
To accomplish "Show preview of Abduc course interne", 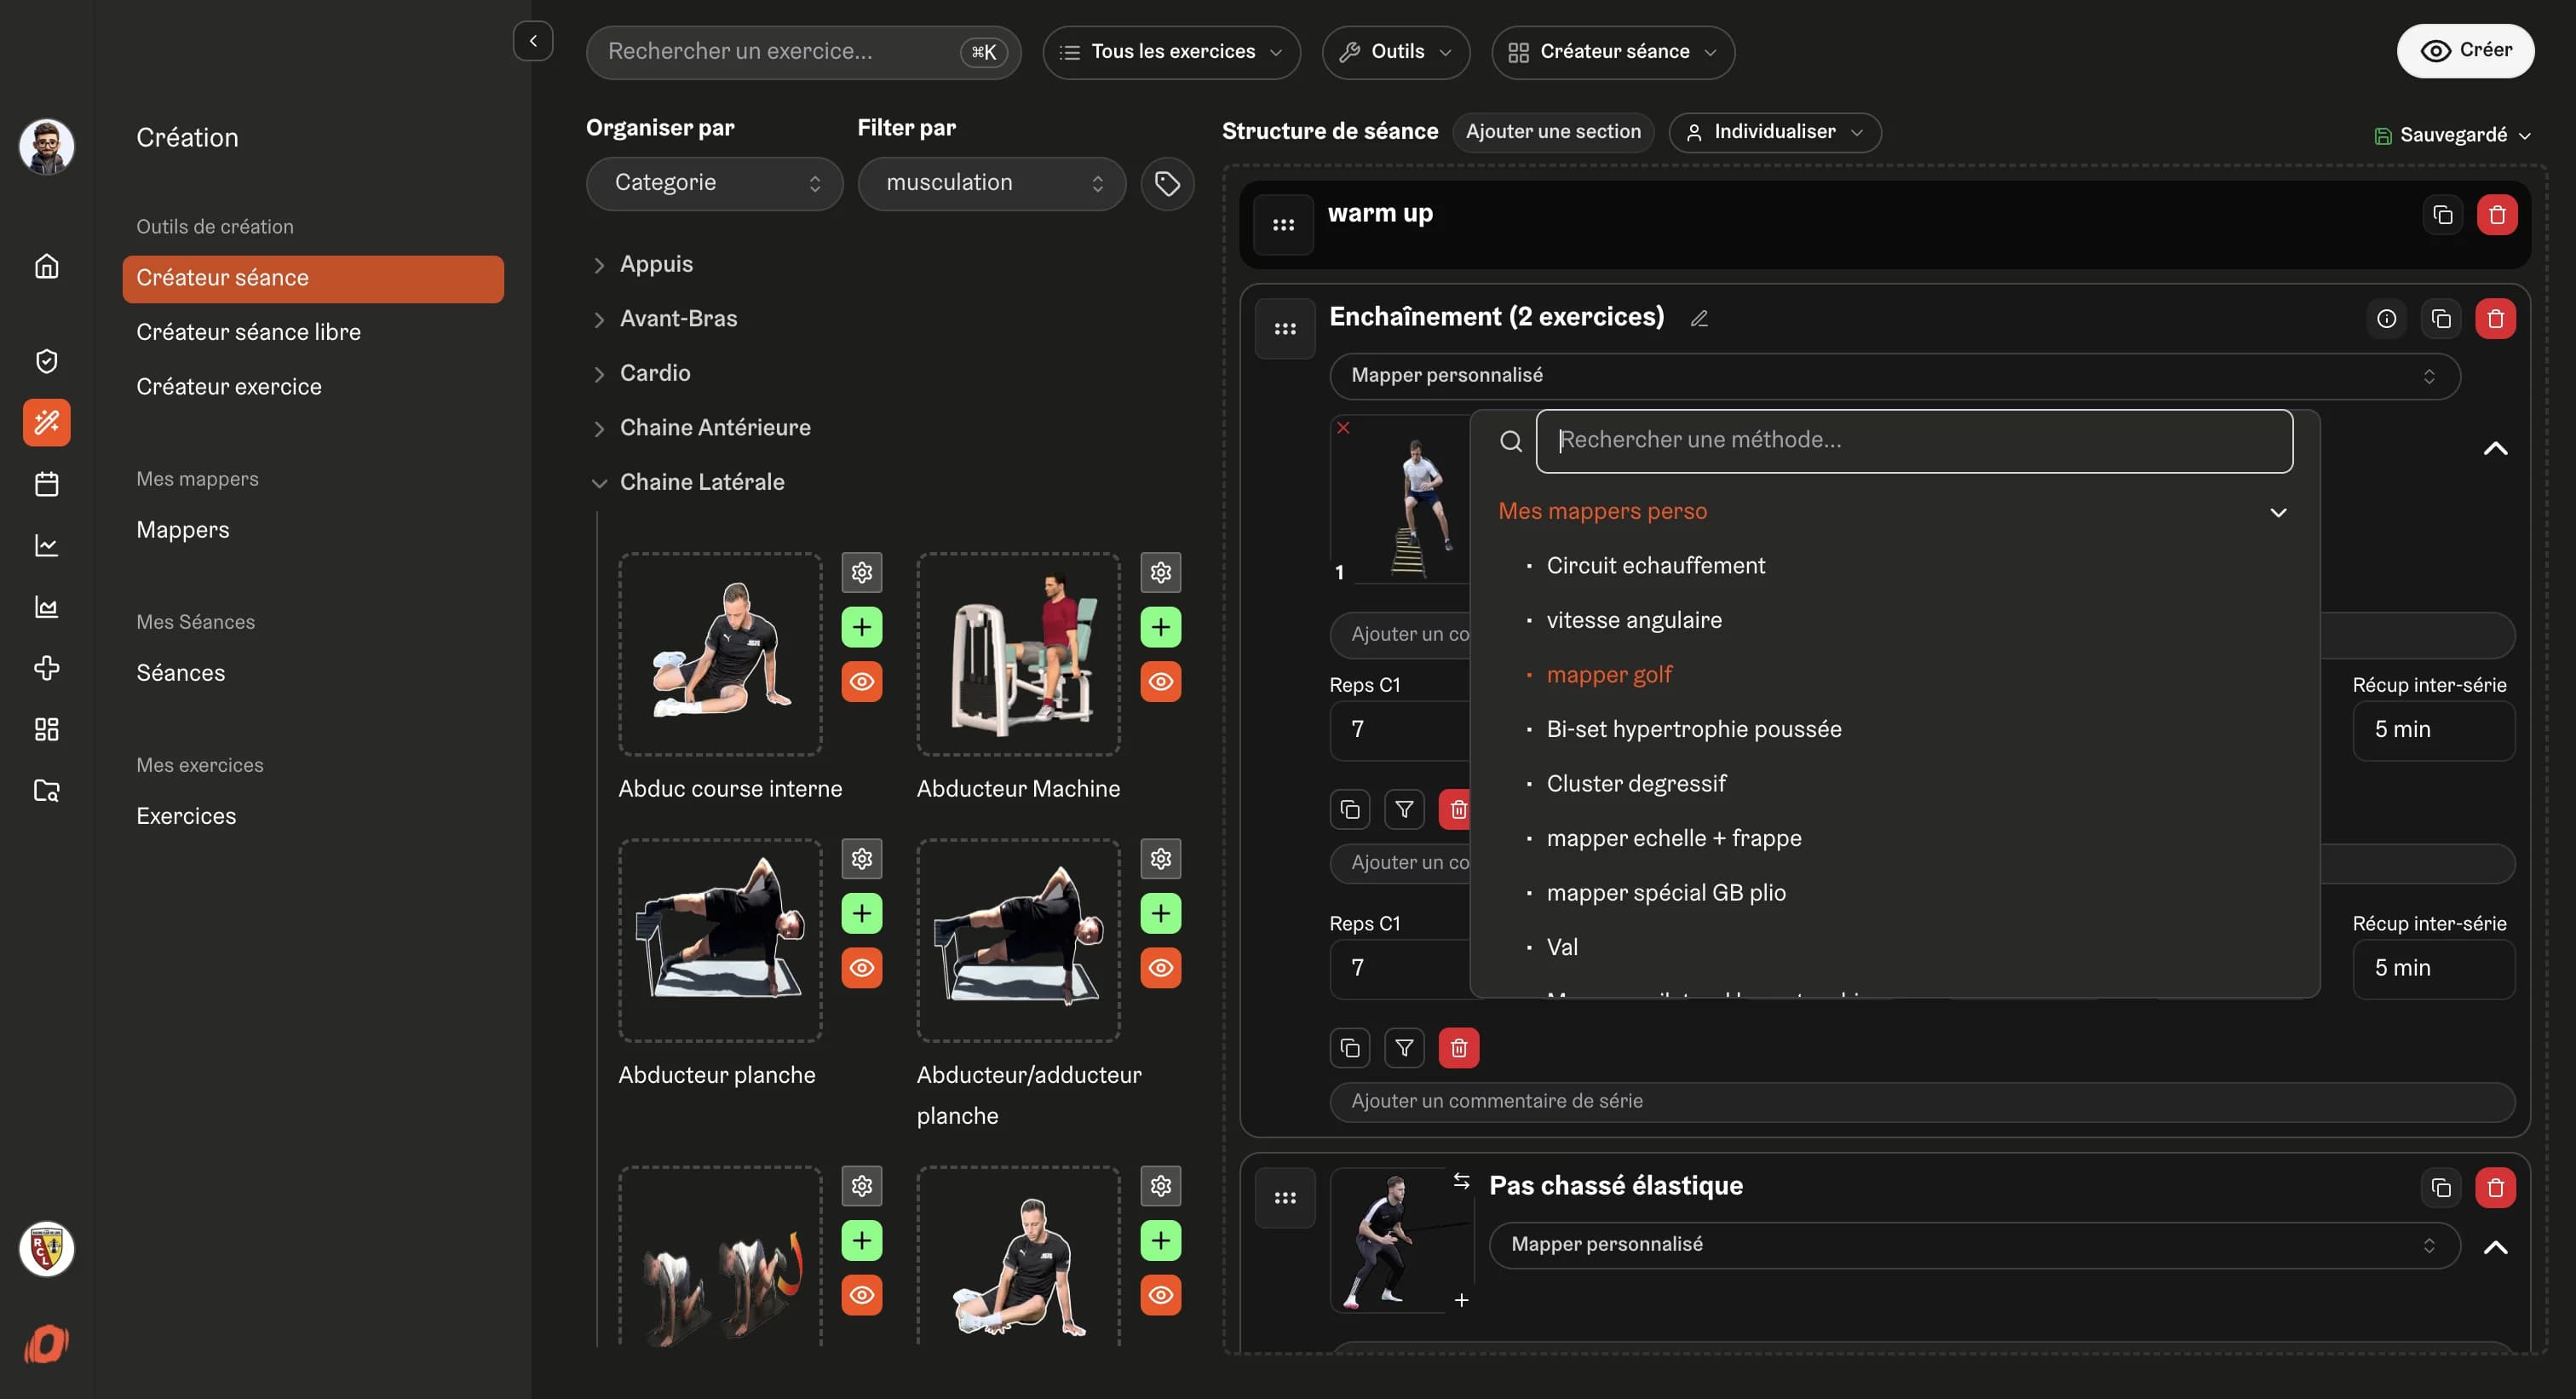I will click(x=861, y=682).
